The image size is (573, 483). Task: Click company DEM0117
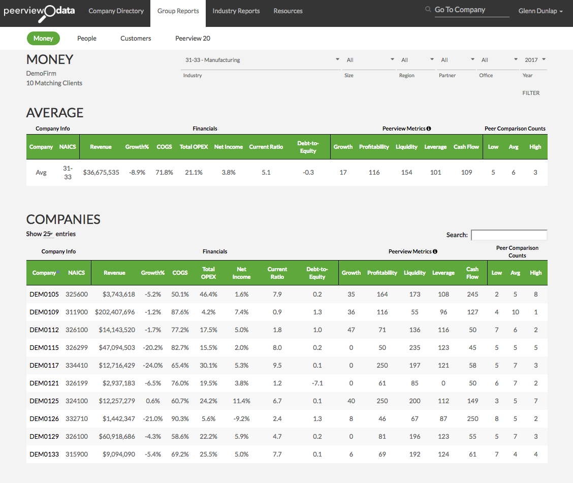44,365
